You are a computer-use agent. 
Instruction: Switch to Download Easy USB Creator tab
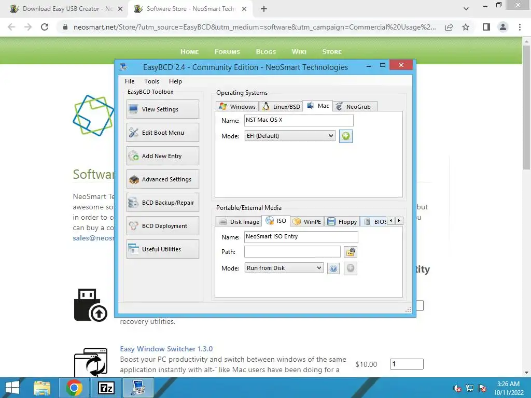coord(66,9)
